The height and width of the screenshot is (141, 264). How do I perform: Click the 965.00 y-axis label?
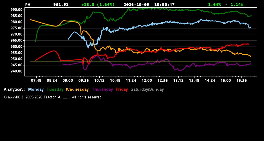tap(16, 41)
